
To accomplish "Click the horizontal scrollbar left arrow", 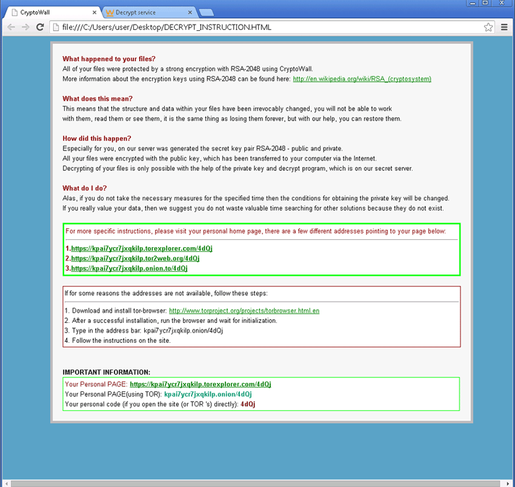I will click(6, 483).
